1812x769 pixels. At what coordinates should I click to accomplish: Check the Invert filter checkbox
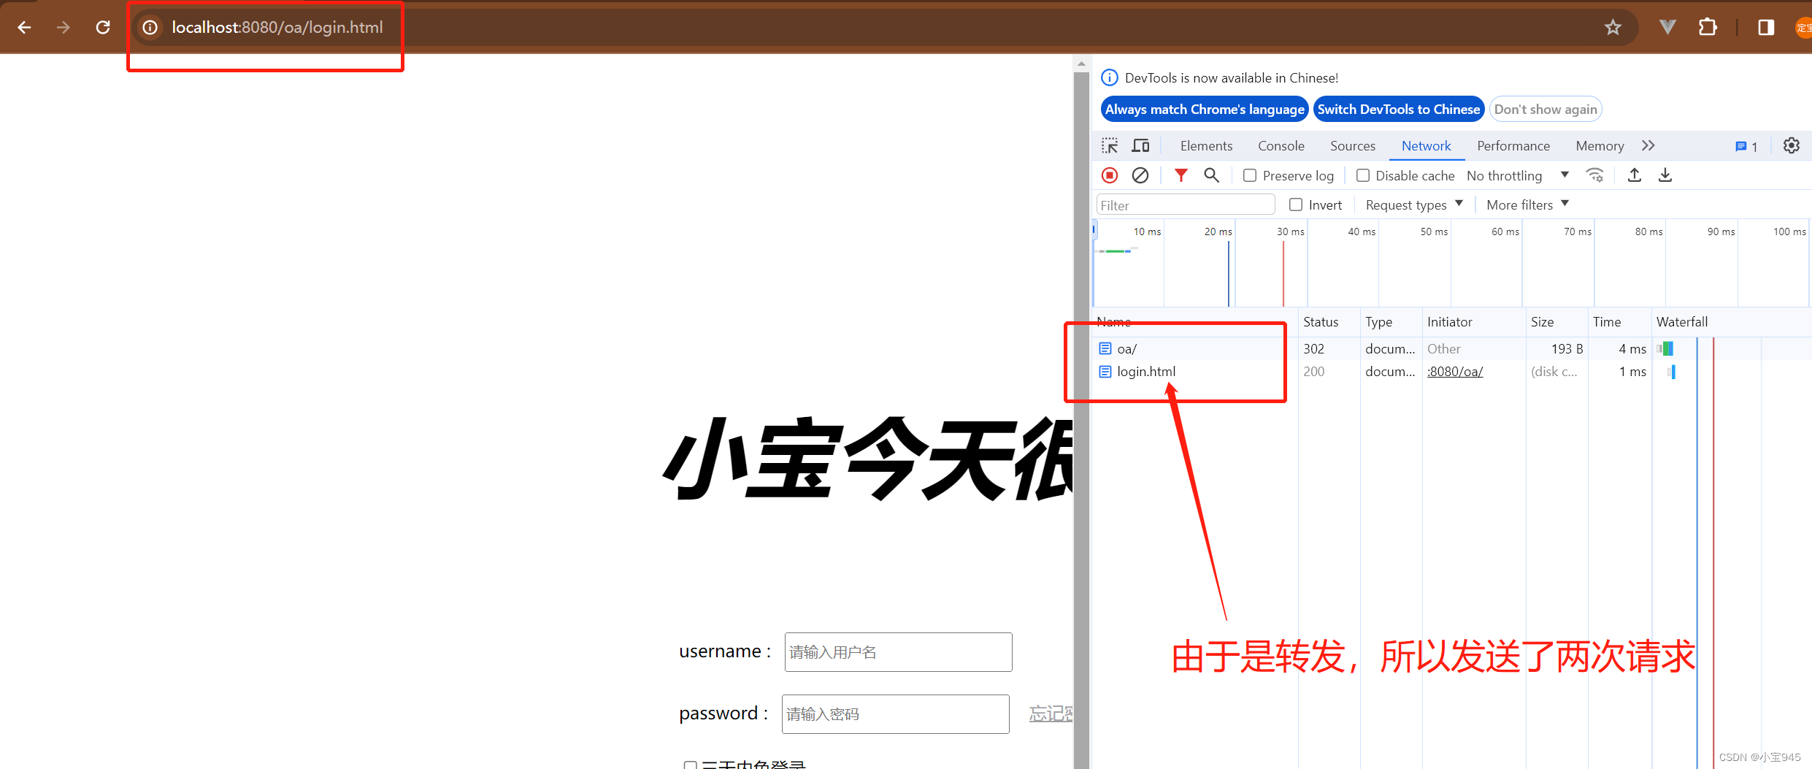[1296, 205]
